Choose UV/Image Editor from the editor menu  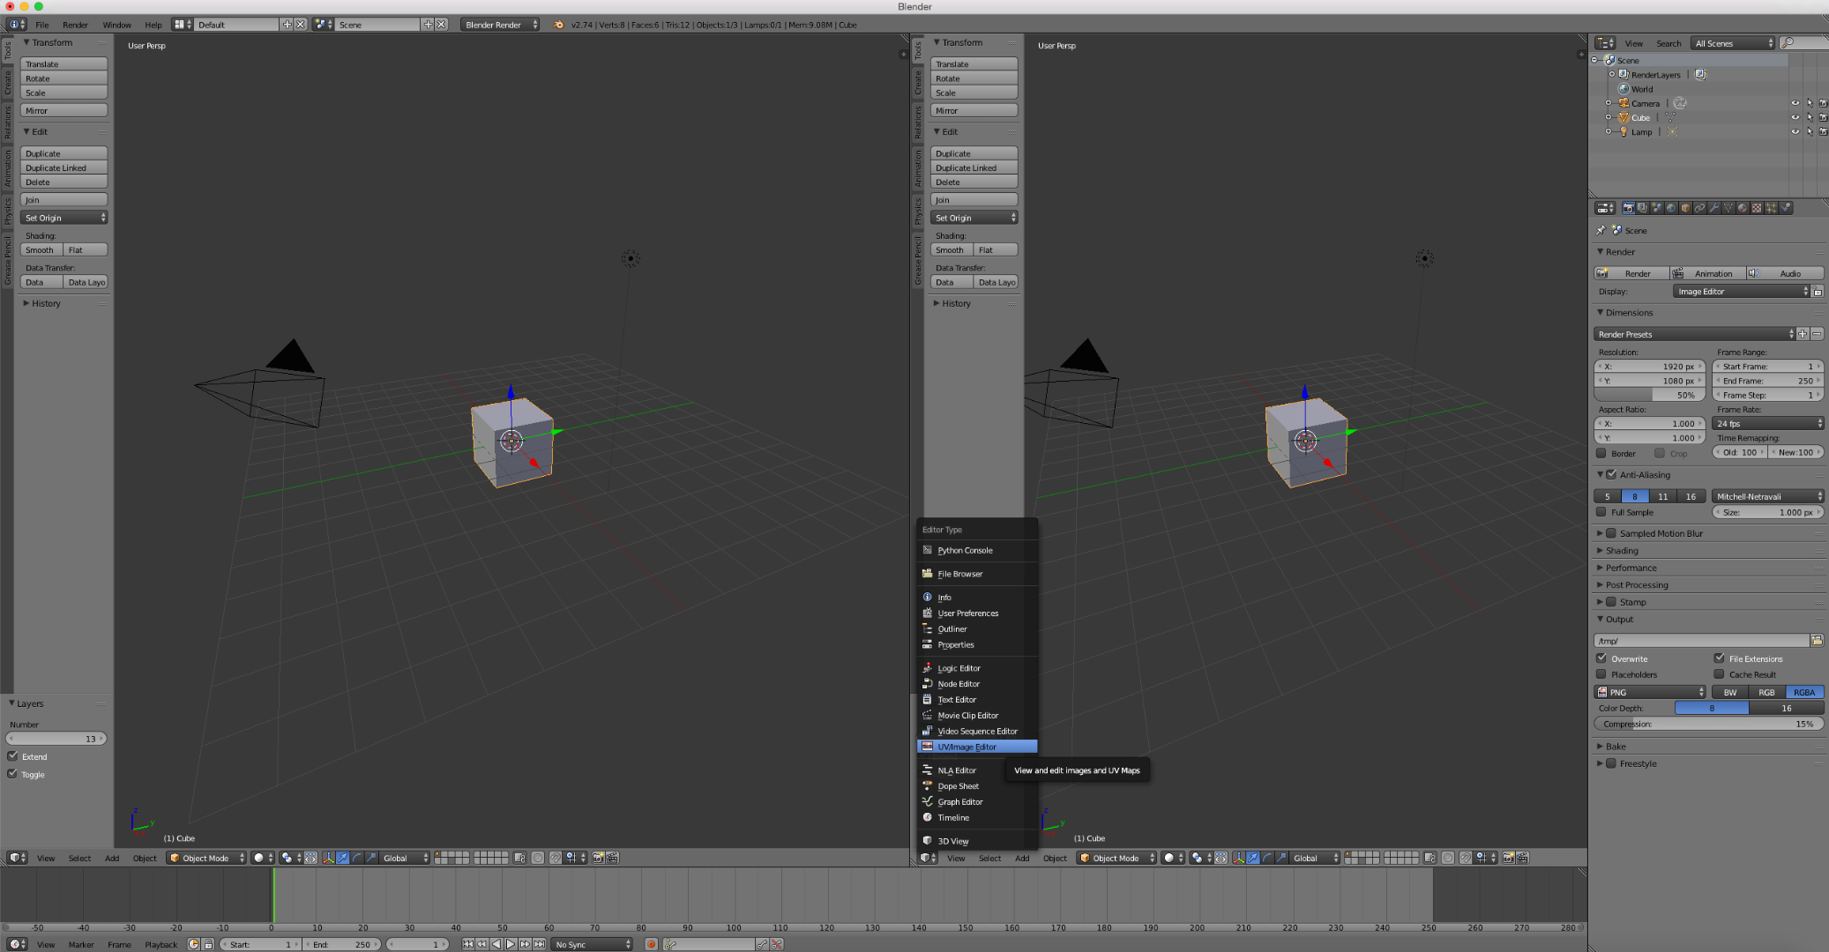[x=976, y=747]
